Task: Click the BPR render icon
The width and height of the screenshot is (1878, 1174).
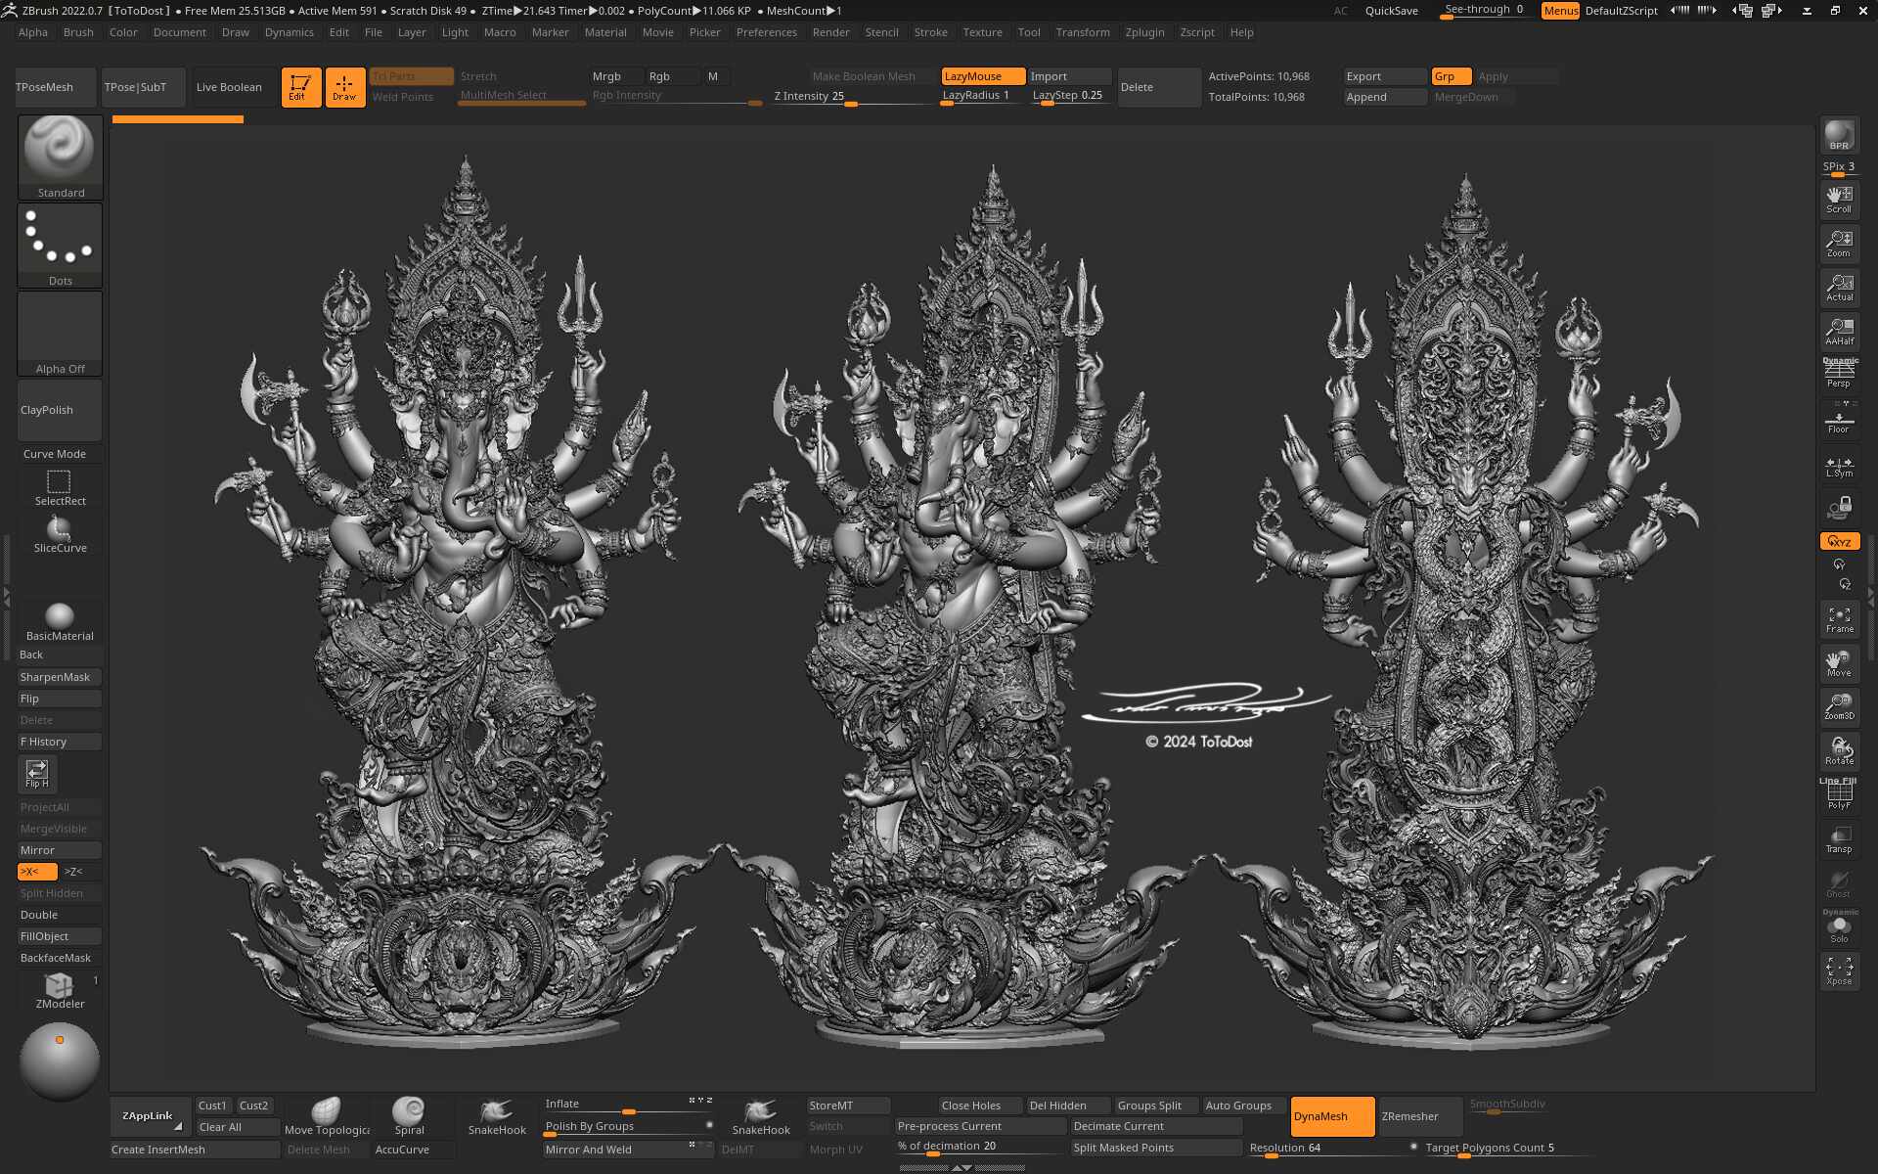Action: coord(1839,135)
